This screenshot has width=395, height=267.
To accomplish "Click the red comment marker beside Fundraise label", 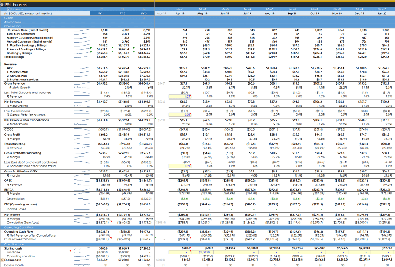I will (70, 251).
